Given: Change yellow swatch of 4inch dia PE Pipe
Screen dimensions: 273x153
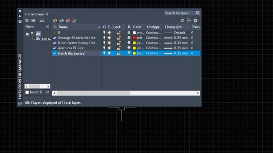Looking at the screenshot, I should 134,48.
